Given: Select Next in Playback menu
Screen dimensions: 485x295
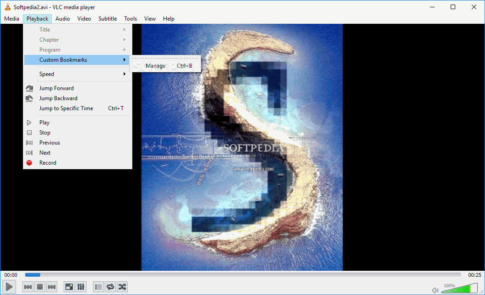Looking at the screenshot, I should click(x=77, y=153).
